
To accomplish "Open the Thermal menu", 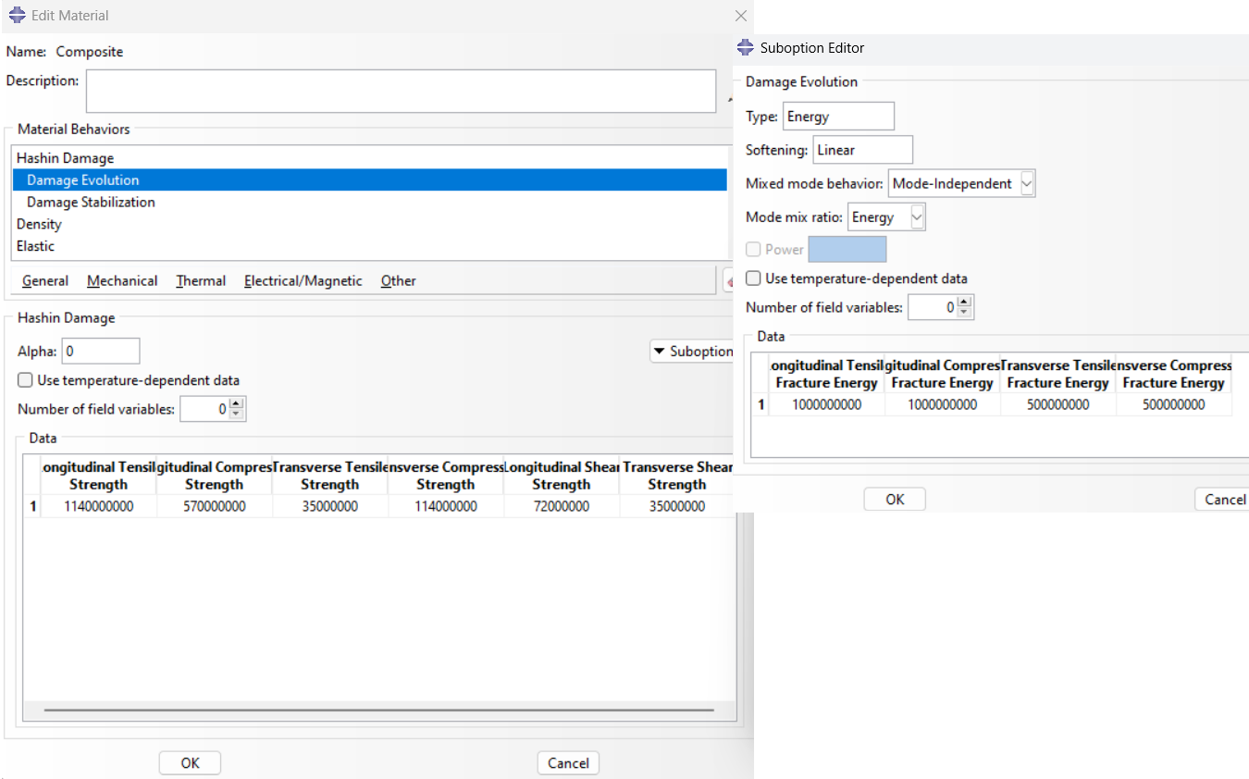I will click(201, 281).
